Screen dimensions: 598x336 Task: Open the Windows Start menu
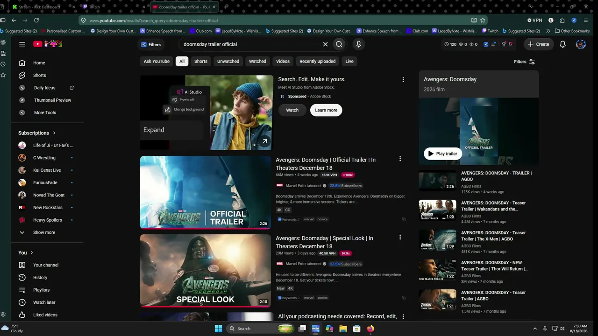(x=218, y=329)
